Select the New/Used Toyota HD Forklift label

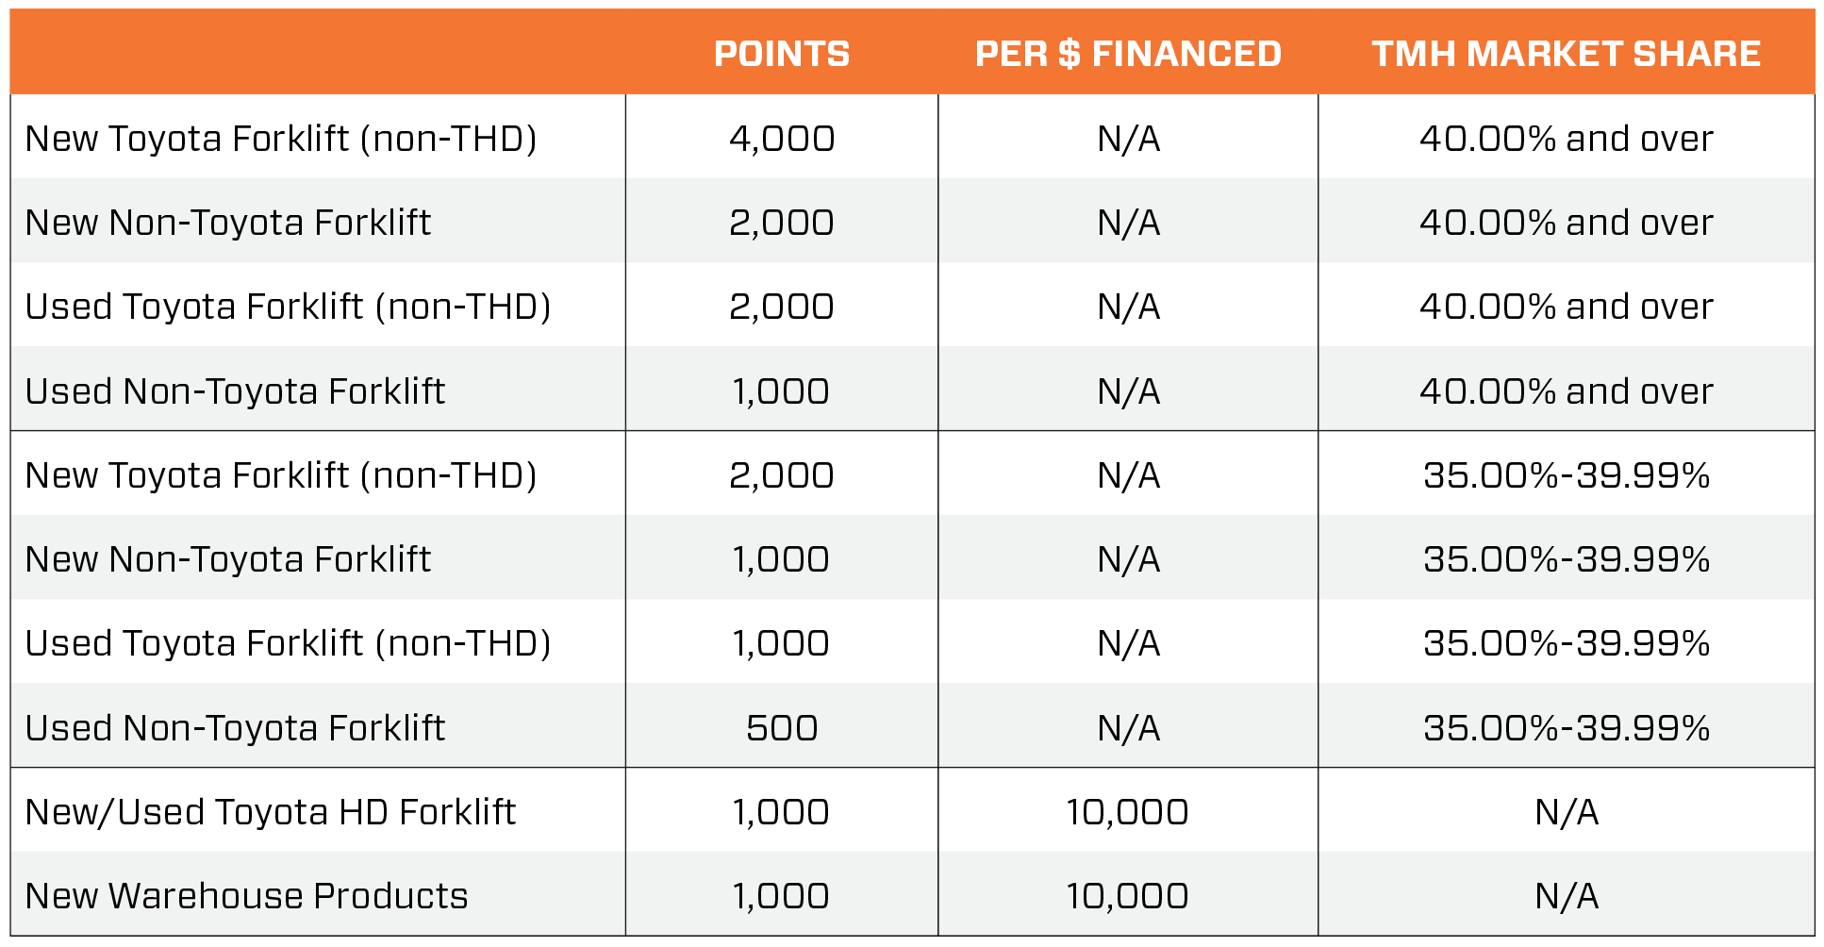[x=271, y=812]
